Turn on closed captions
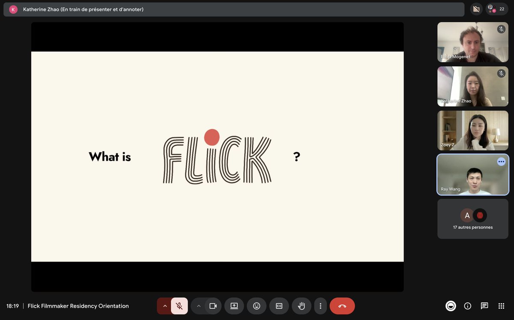 click(279, 306)
